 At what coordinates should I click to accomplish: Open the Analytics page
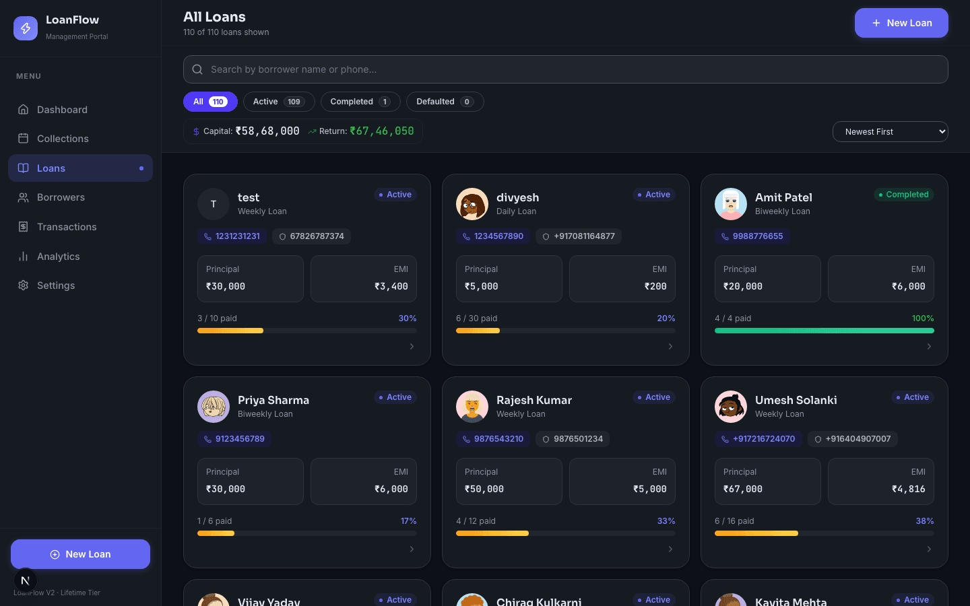pyautogui.click(x=80, y=257)
